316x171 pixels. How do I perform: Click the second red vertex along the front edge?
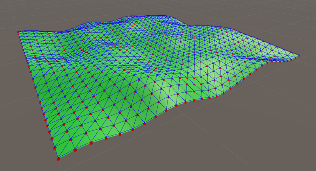(x=75, y=150)
